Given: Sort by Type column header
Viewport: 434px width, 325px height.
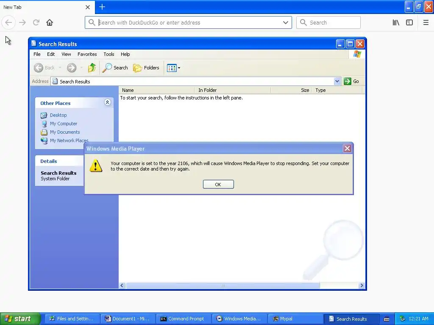Looking at the screenshot, I should (337, 90).
